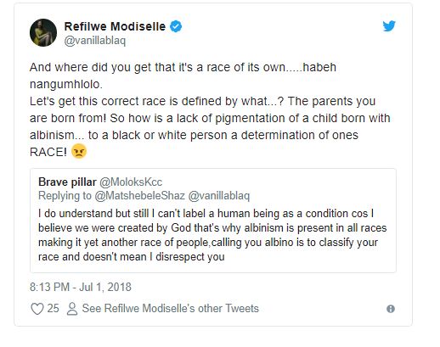Open the Refilwe Modiselle display name link
This screenshot has height=347, width=440.
[x=115, y=26]
